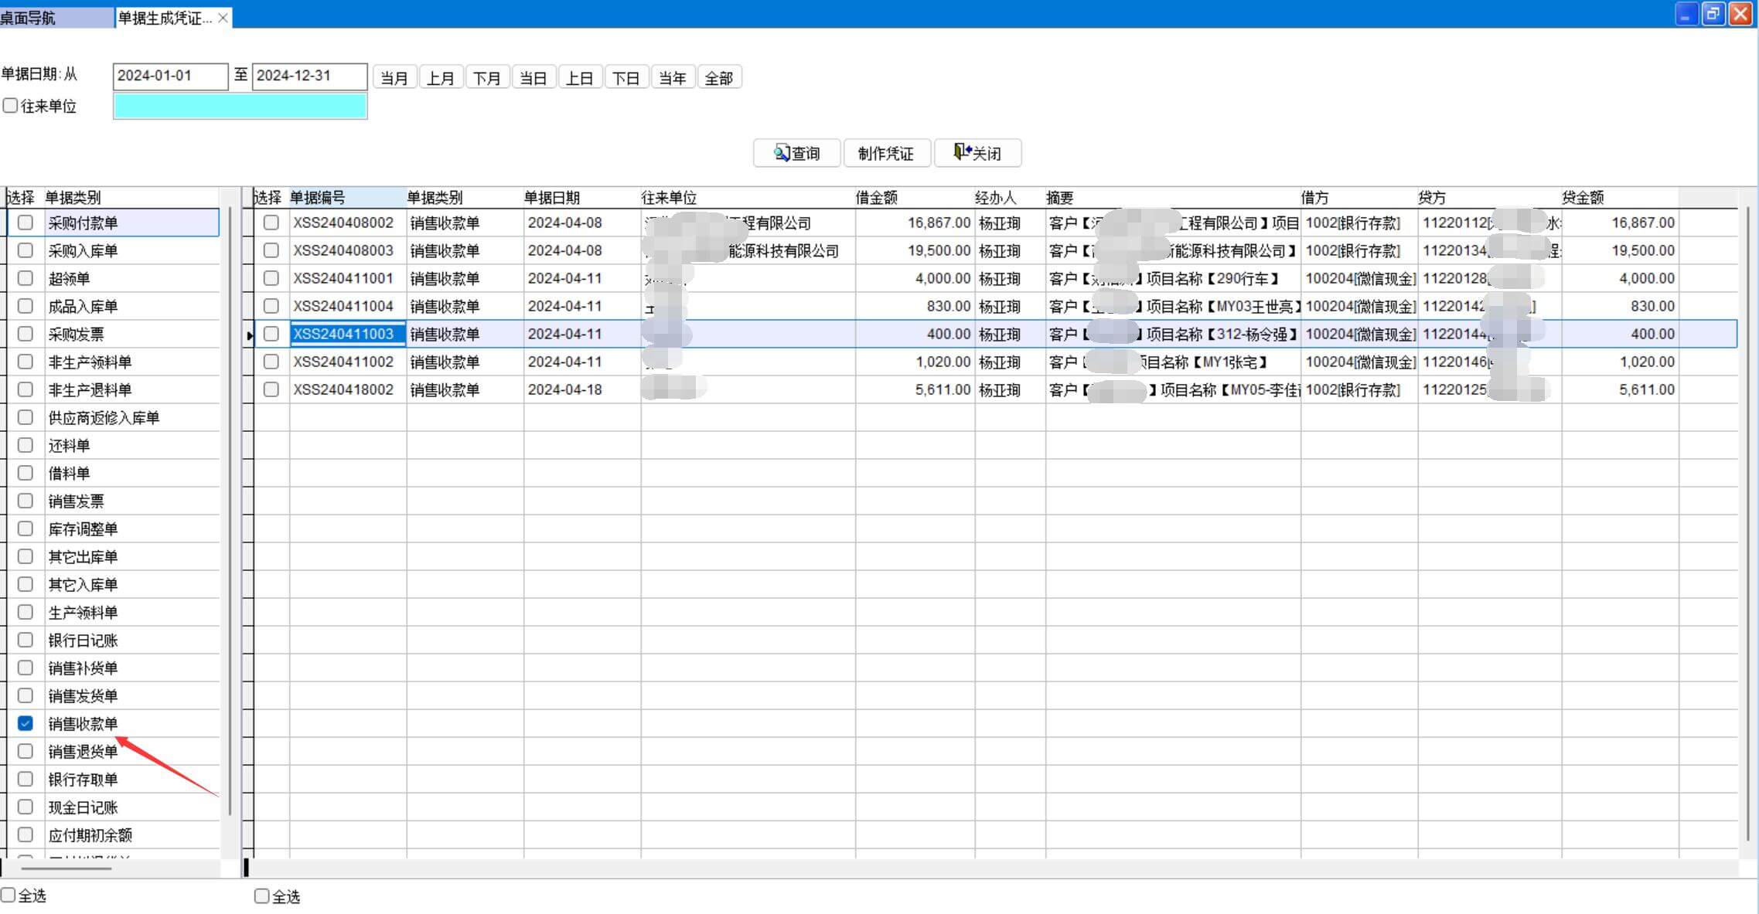Click the 制作凭证 button
1759x914 pixels.
pyautogui.click(x=886, y=153)
